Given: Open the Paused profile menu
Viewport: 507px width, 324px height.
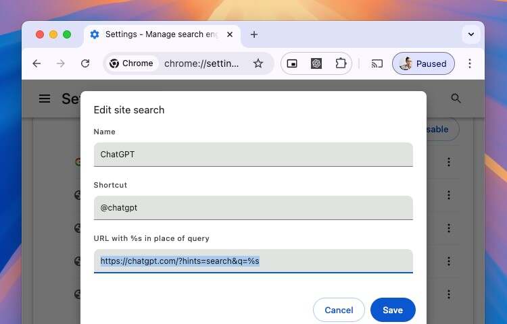Looking at the screenshot, I should click(x=423, y=63).
